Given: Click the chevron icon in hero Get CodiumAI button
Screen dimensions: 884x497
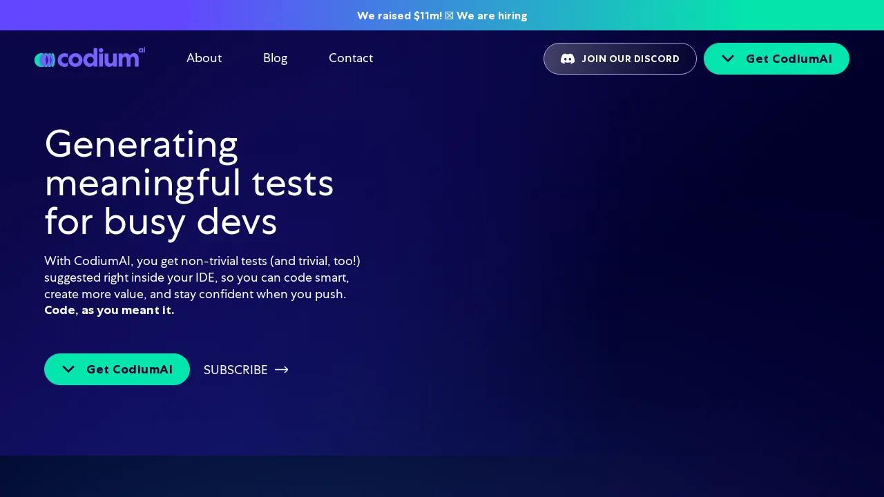Looking at the screenshot, I should tap(68, 369).
